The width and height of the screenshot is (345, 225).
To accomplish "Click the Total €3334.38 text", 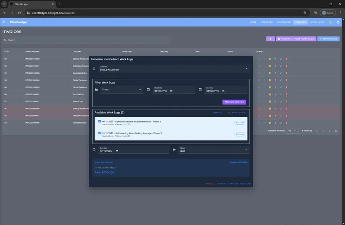I will pos(104,172).
